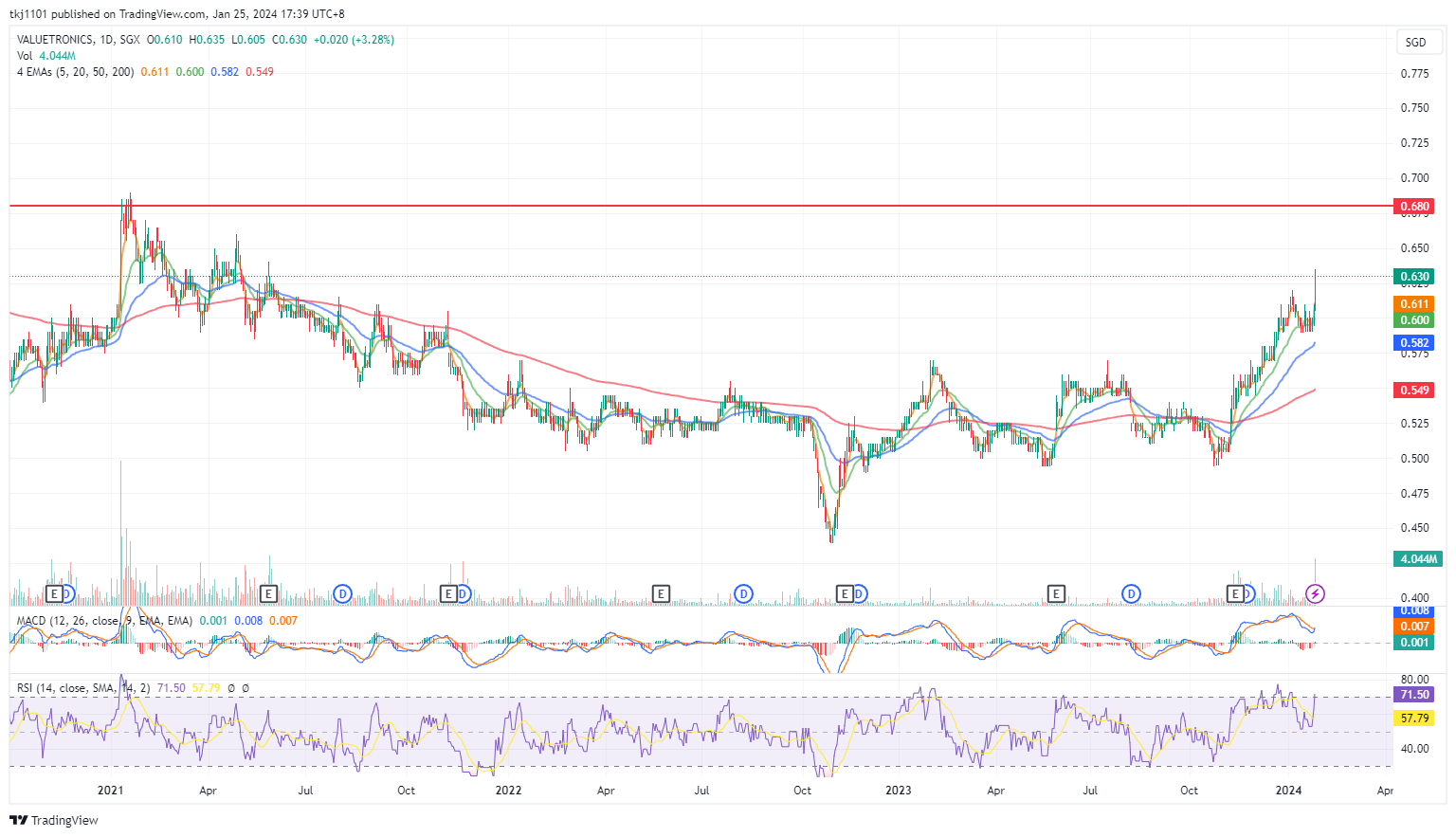Click the blue 0.582 EMA label
Image resolution: width=1456 pixels, height=837 pixels.
pyautogui.click(x=1415, y=343)
